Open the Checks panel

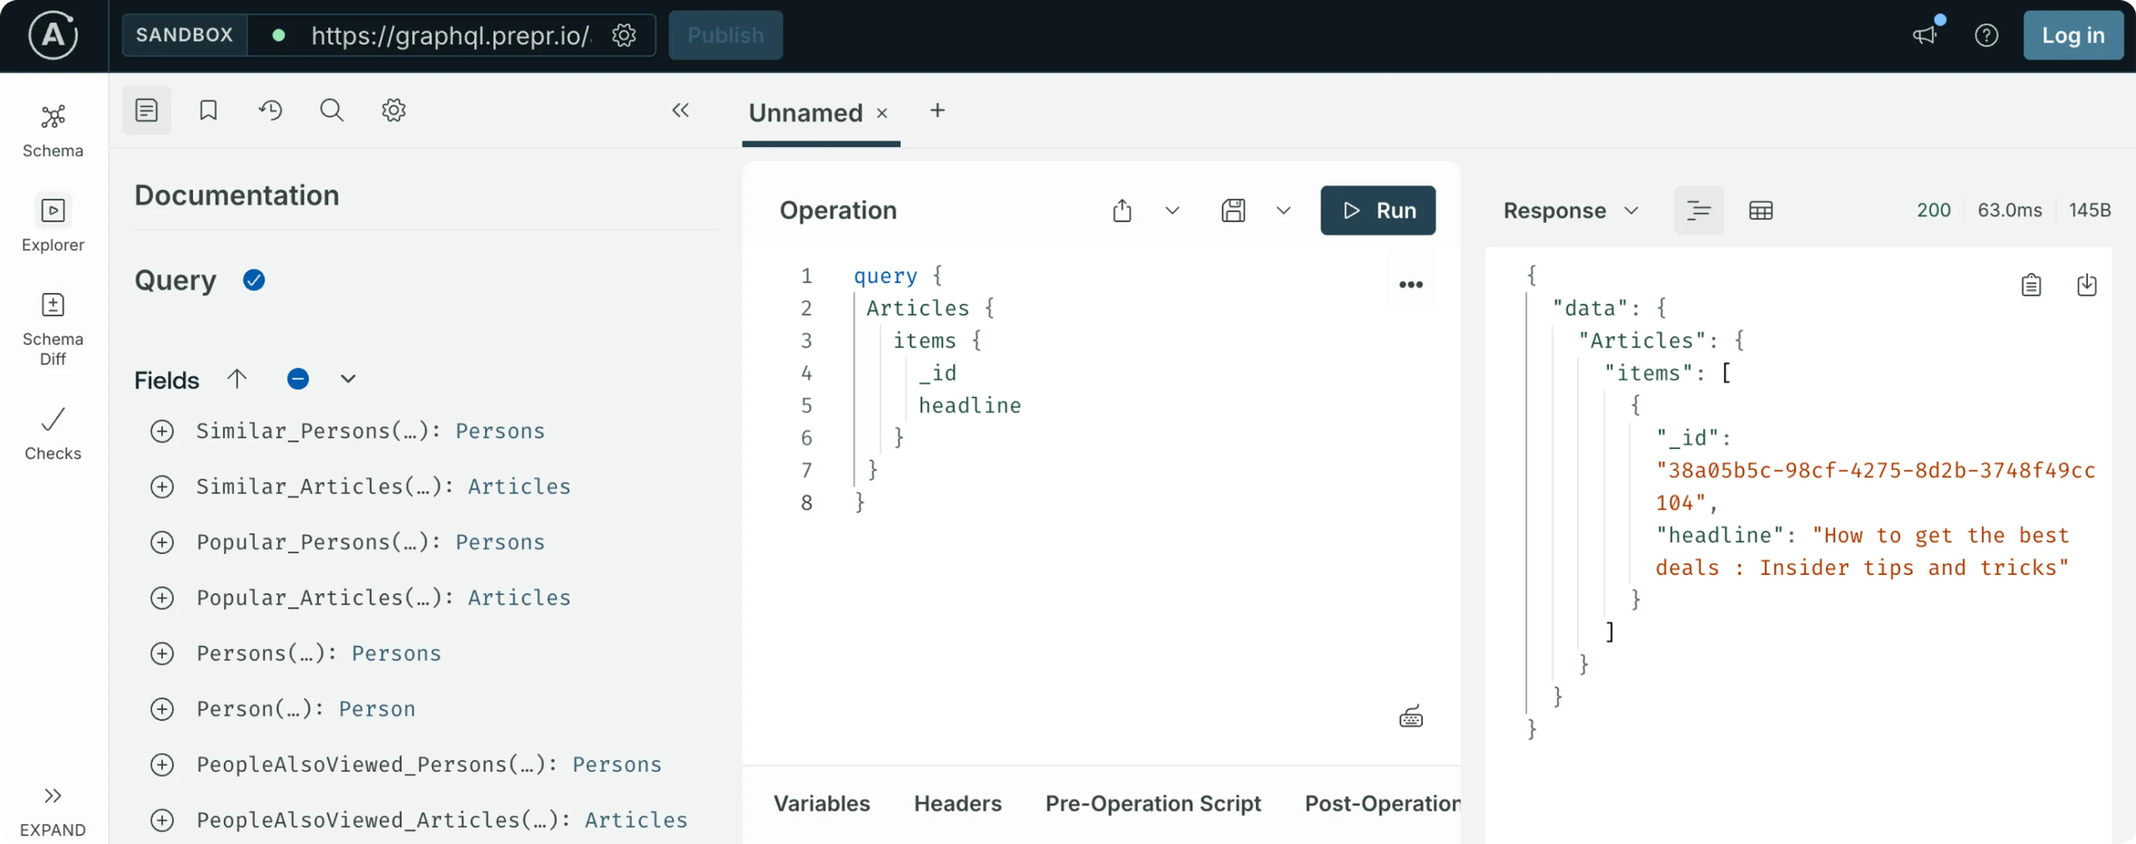coord(52,432)
